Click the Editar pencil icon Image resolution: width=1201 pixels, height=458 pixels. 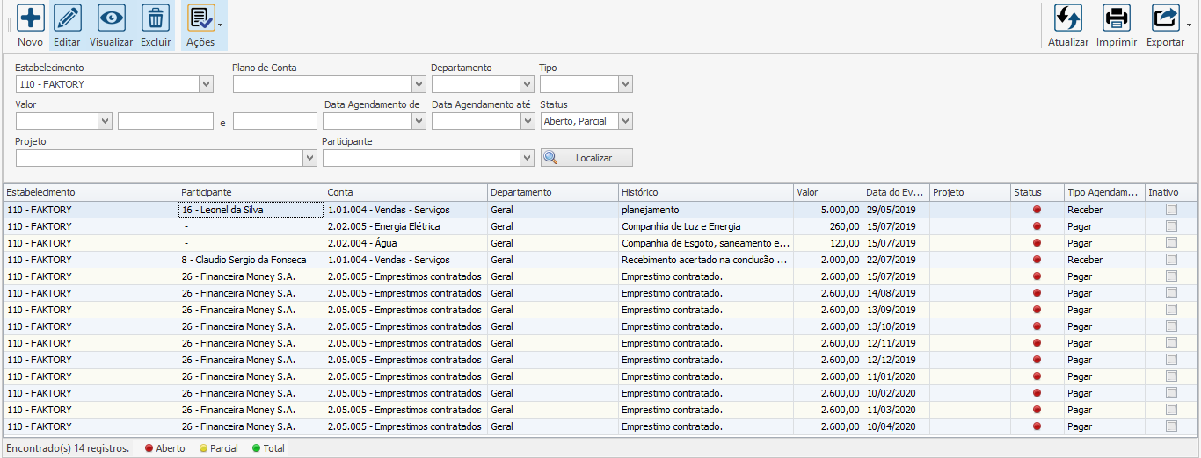coord(67,18)
